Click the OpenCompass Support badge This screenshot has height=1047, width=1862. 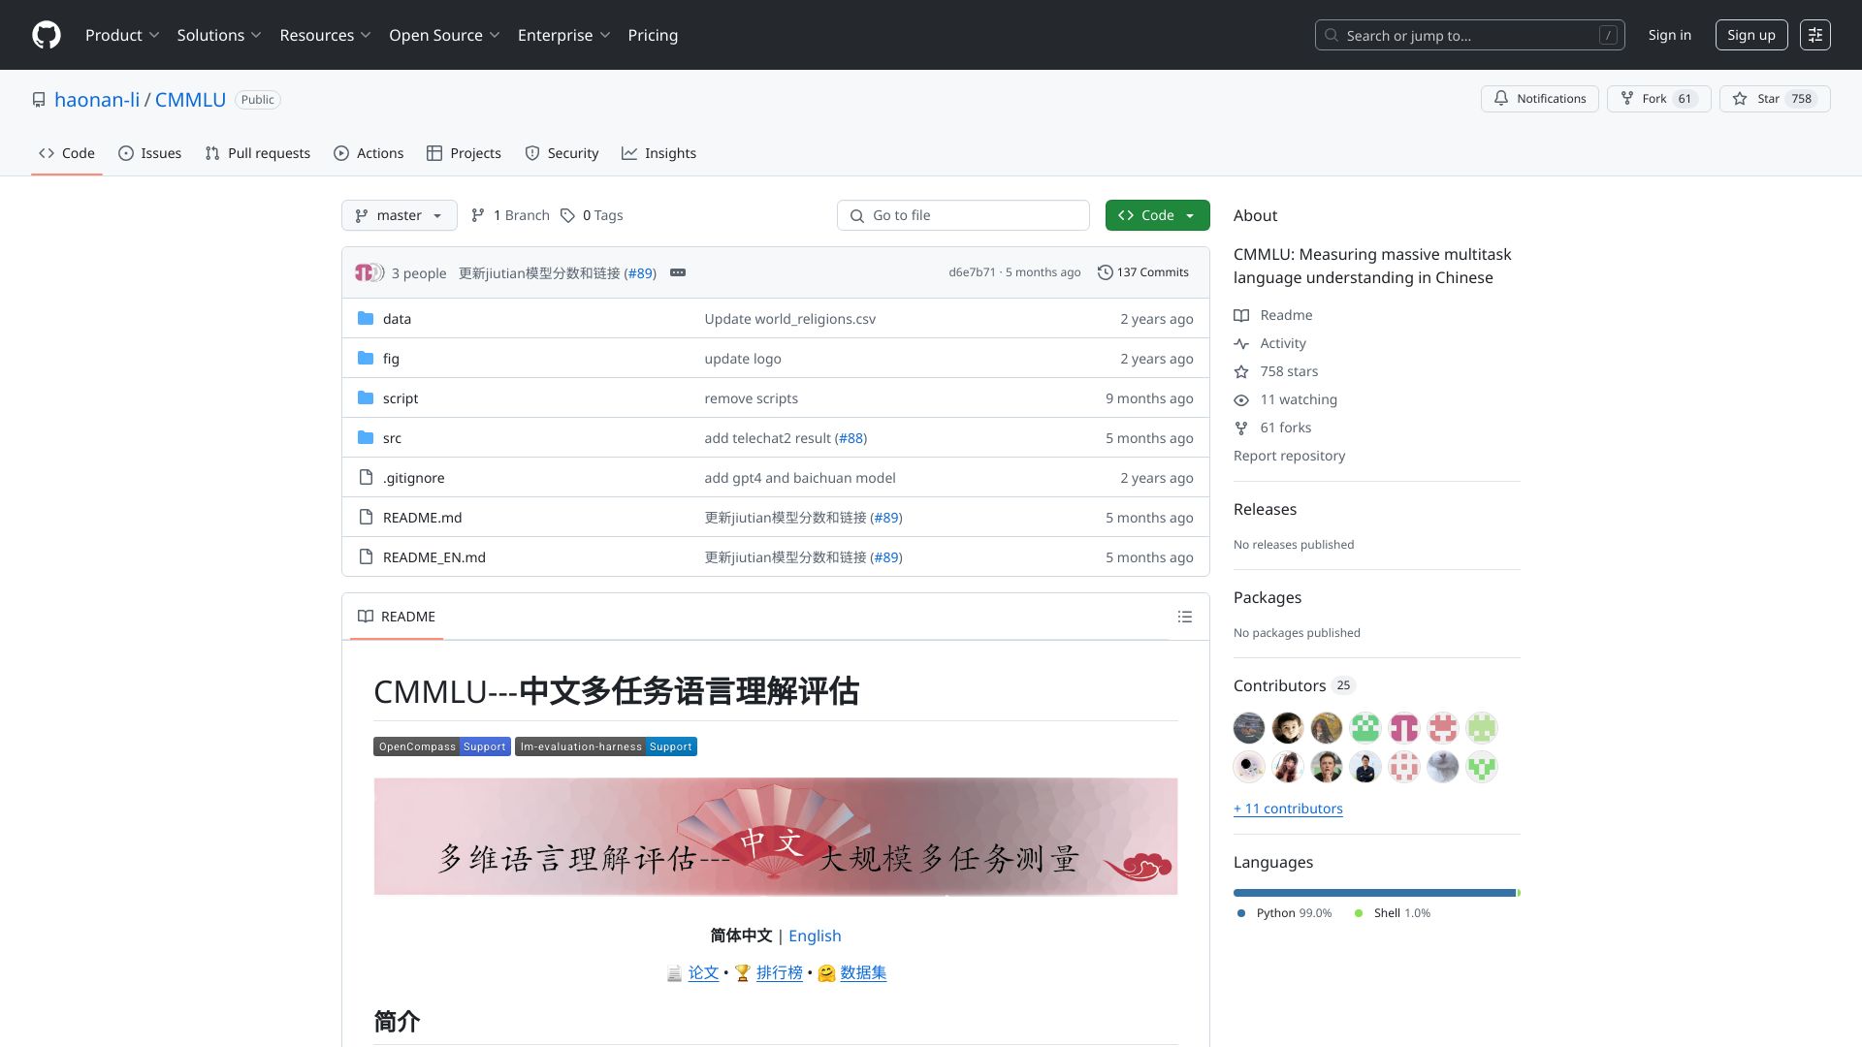(441, 746)
